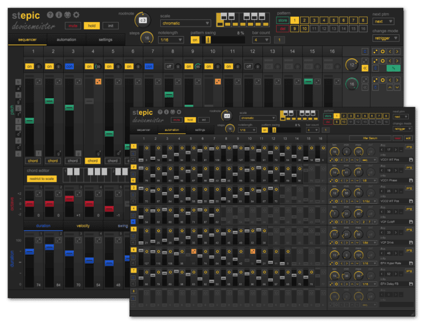Open lane 3 rate 1/16d dropdown

[x=369, y=201]
